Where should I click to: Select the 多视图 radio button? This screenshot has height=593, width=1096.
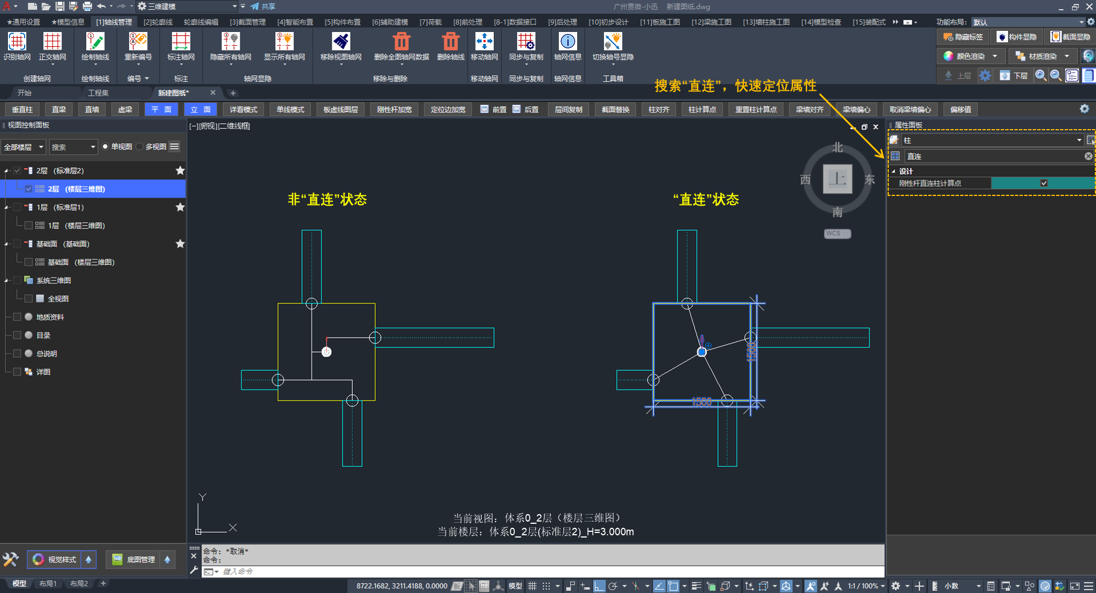140,147
